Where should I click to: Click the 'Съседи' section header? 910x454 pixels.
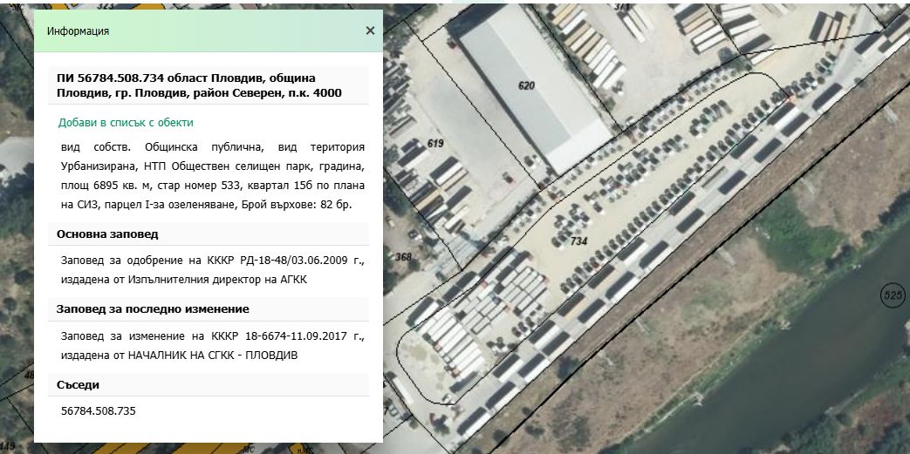point(78,385)
